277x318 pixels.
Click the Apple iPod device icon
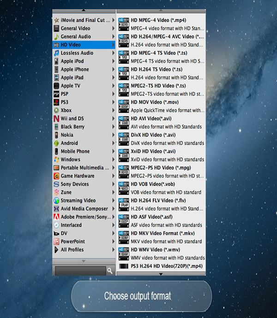click(x=56, y=61)
